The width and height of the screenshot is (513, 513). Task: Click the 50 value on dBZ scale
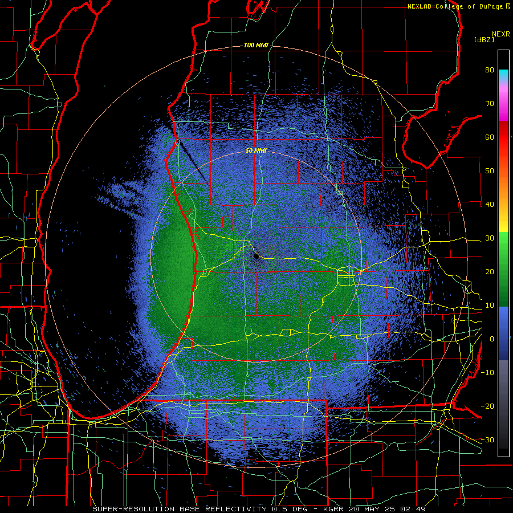click(490, 171)
